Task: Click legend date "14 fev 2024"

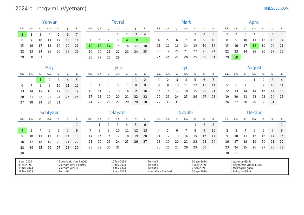Action: [x=119, y=168]
